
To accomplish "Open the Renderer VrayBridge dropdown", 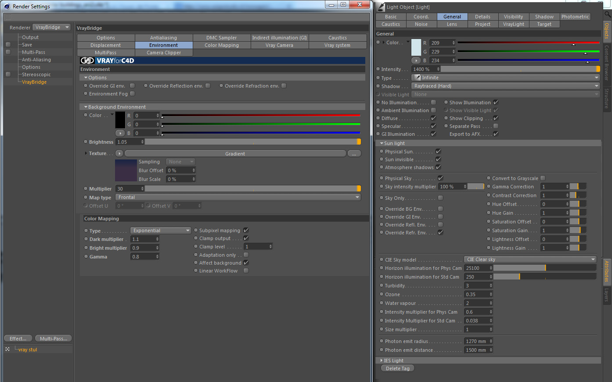I will coord(52,27).
